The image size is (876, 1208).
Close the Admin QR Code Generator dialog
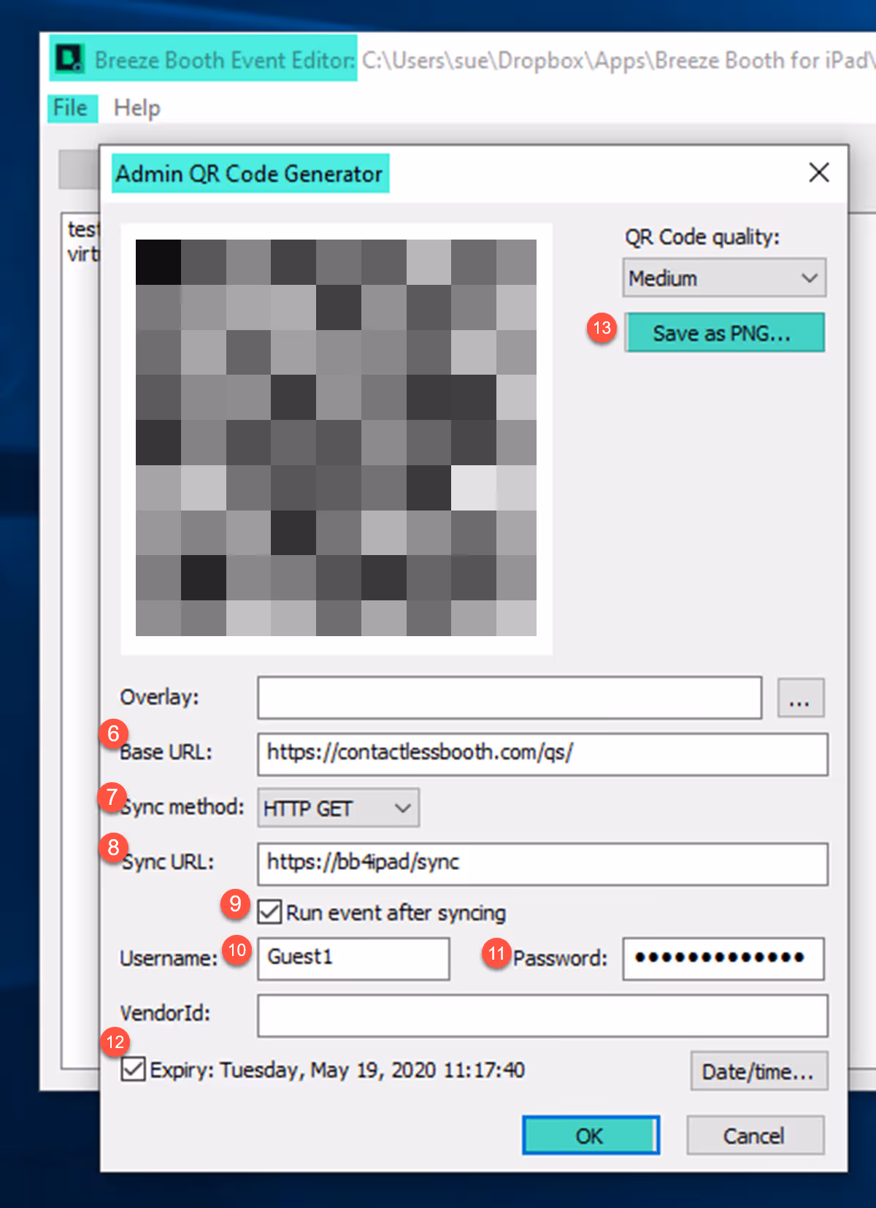click(819, 172)
